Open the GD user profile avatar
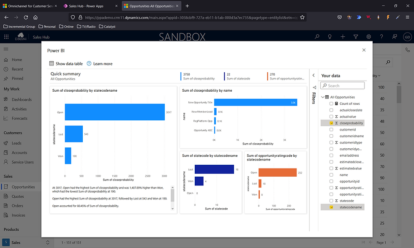414x248 pixels. click(407, 37)
